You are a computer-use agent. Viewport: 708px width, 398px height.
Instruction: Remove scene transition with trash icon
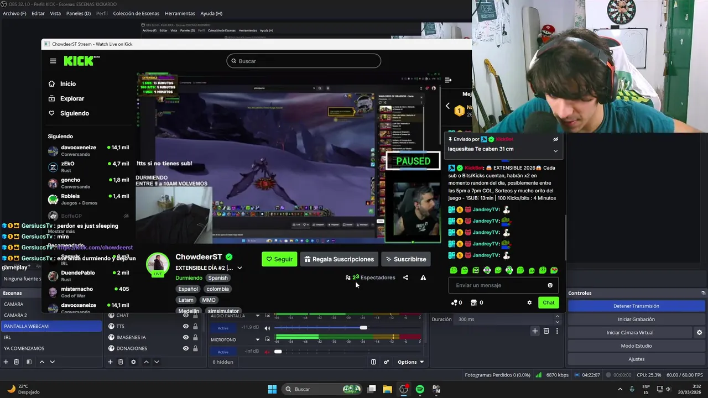[x=546, y=331]
